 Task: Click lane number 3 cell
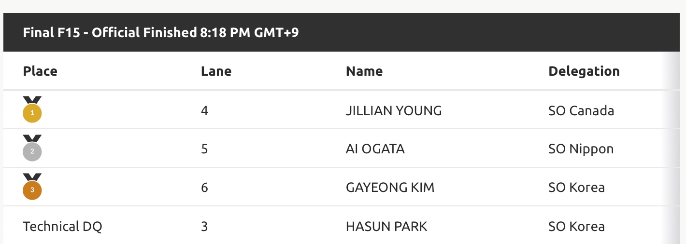point(204,226)
